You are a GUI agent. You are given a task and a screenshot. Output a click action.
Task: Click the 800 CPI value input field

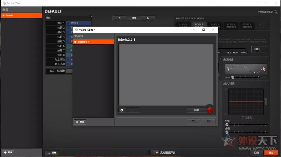tap(259, 49)
